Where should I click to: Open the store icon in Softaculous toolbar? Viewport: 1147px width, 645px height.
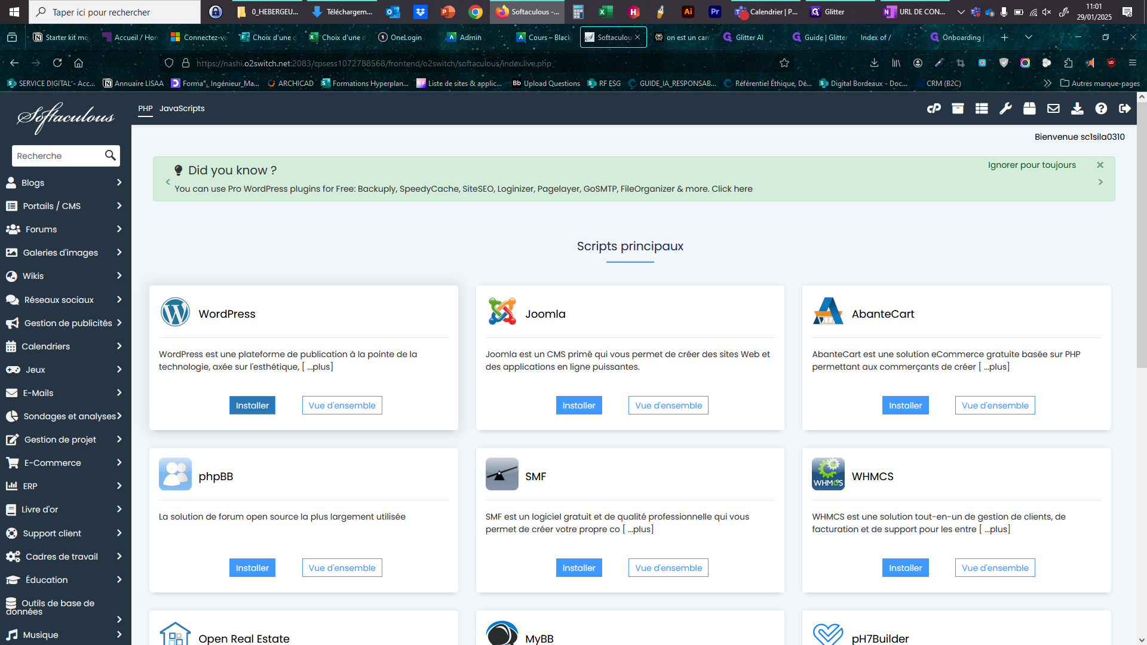(1029, 108)
